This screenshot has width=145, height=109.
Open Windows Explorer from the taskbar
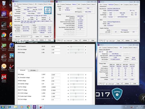click(15, 107)
